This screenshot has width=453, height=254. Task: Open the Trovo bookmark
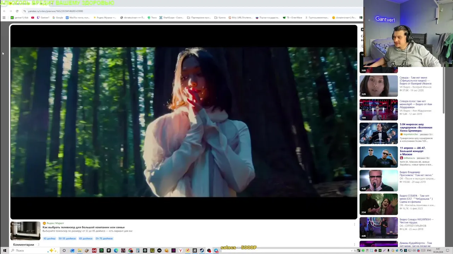(152, 18)
